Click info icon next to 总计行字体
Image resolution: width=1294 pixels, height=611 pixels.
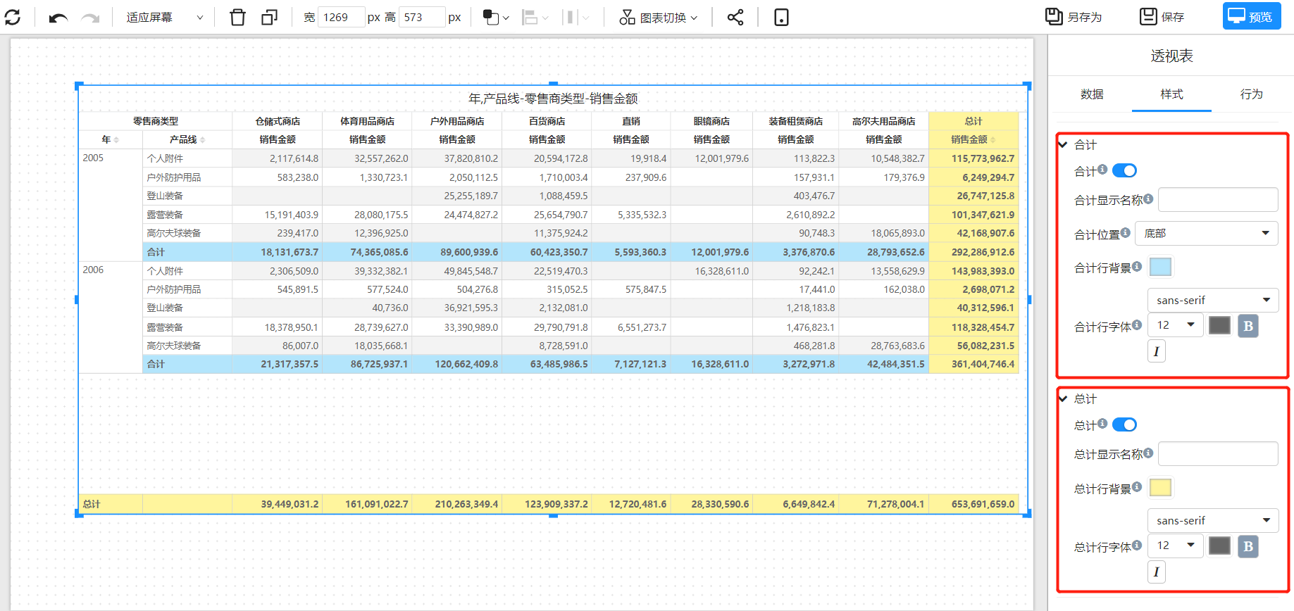point(1137,545)
